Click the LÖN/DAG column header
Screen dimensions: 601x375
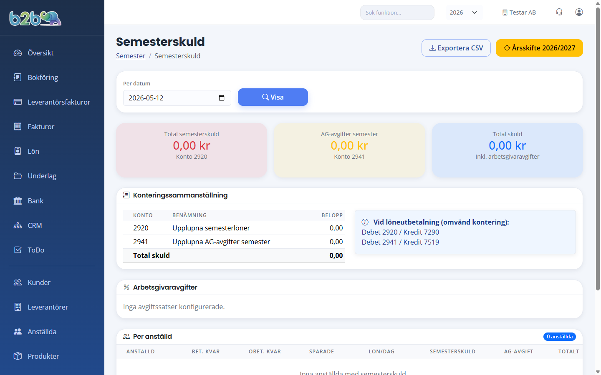click(x=381, y=352)
